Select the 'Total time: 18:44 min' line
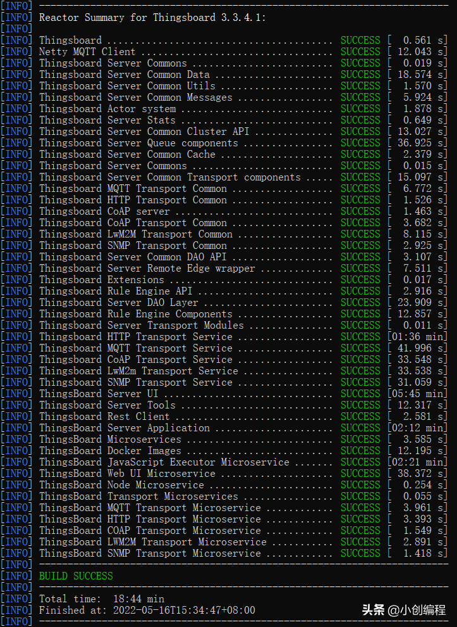The height and width of the screenshot is (627, 457). [101, 598]
